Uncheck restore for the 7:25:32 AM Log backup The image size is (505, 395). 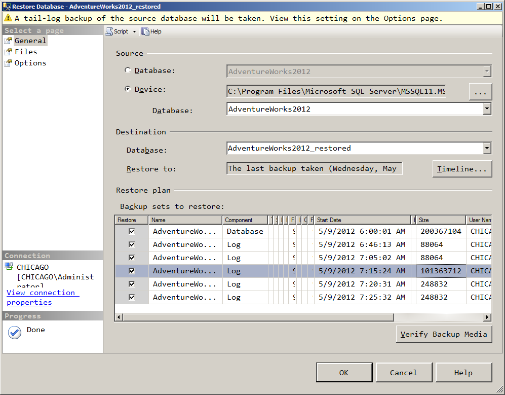132,297
